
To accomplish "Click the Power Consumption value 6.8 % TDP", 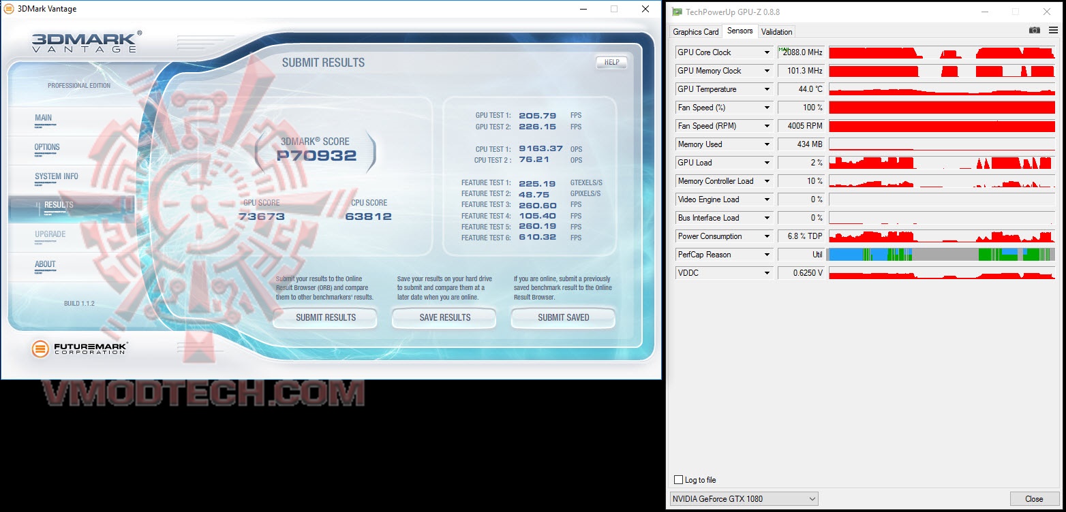I will point(801,236).
